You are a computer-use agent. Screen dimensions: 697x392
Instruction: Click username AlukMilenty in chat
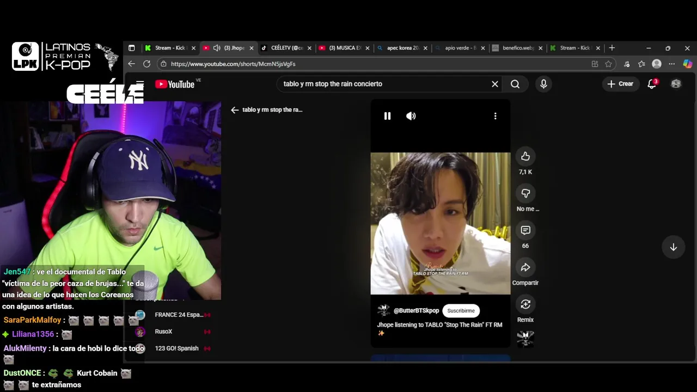coord(25,348)
